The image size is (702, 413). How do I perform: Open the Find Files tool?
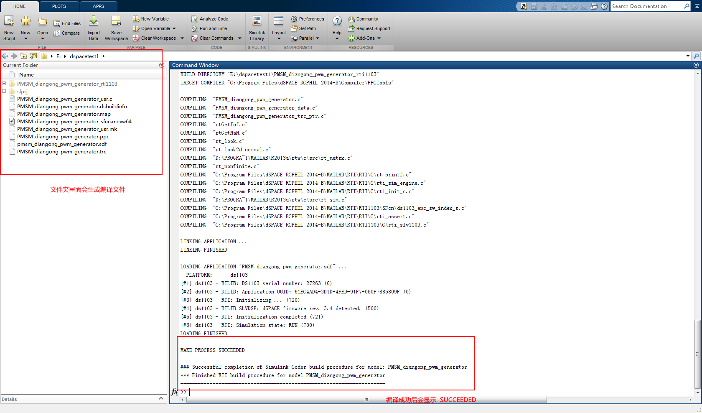67,23
